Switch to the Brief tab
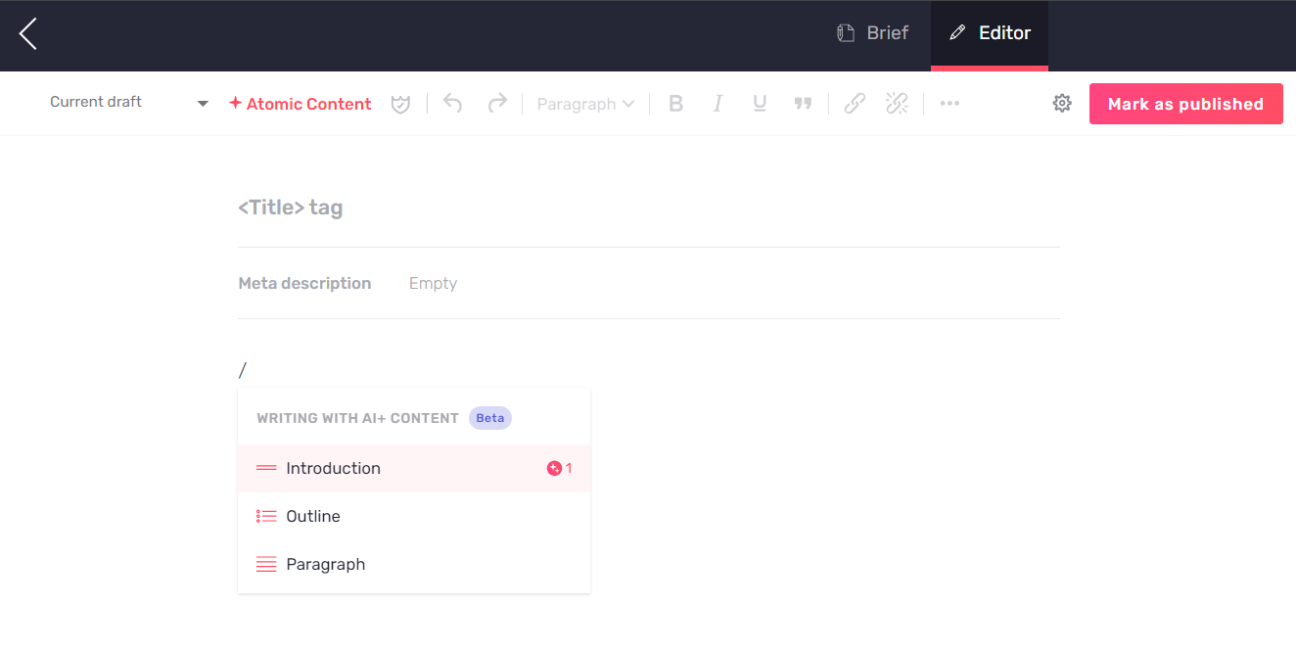This screenshot has height=653, width=1296. coord(872,32)
